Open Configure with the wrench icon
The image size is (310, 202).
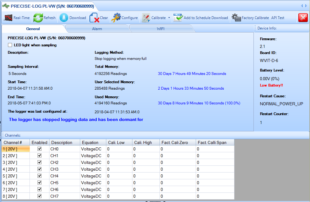click(x=116, y=18)
